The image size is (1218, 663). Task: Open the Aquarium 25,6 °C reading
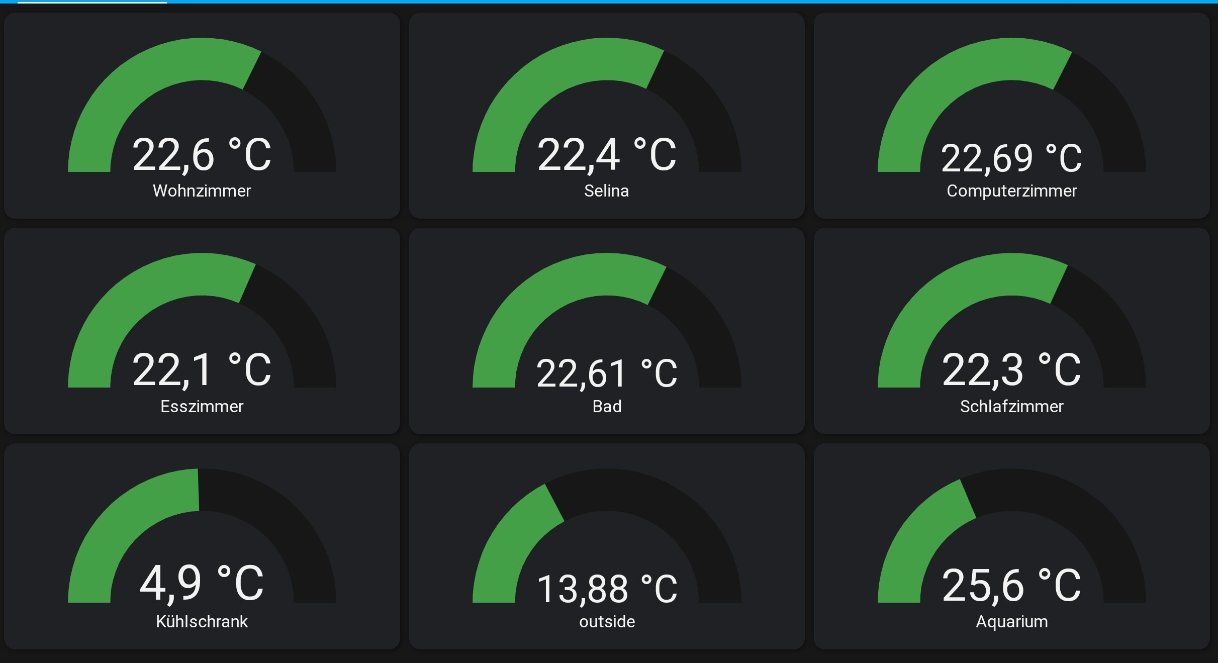pos(1011,585)
